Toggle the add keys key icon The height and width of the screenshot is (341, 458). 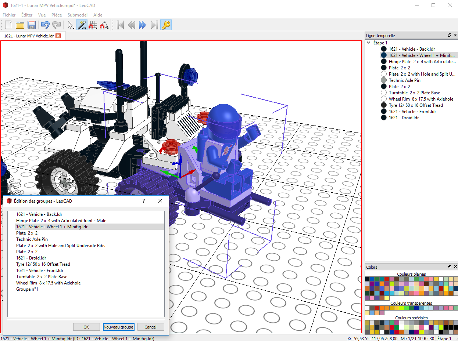click(x=166, y=25)
